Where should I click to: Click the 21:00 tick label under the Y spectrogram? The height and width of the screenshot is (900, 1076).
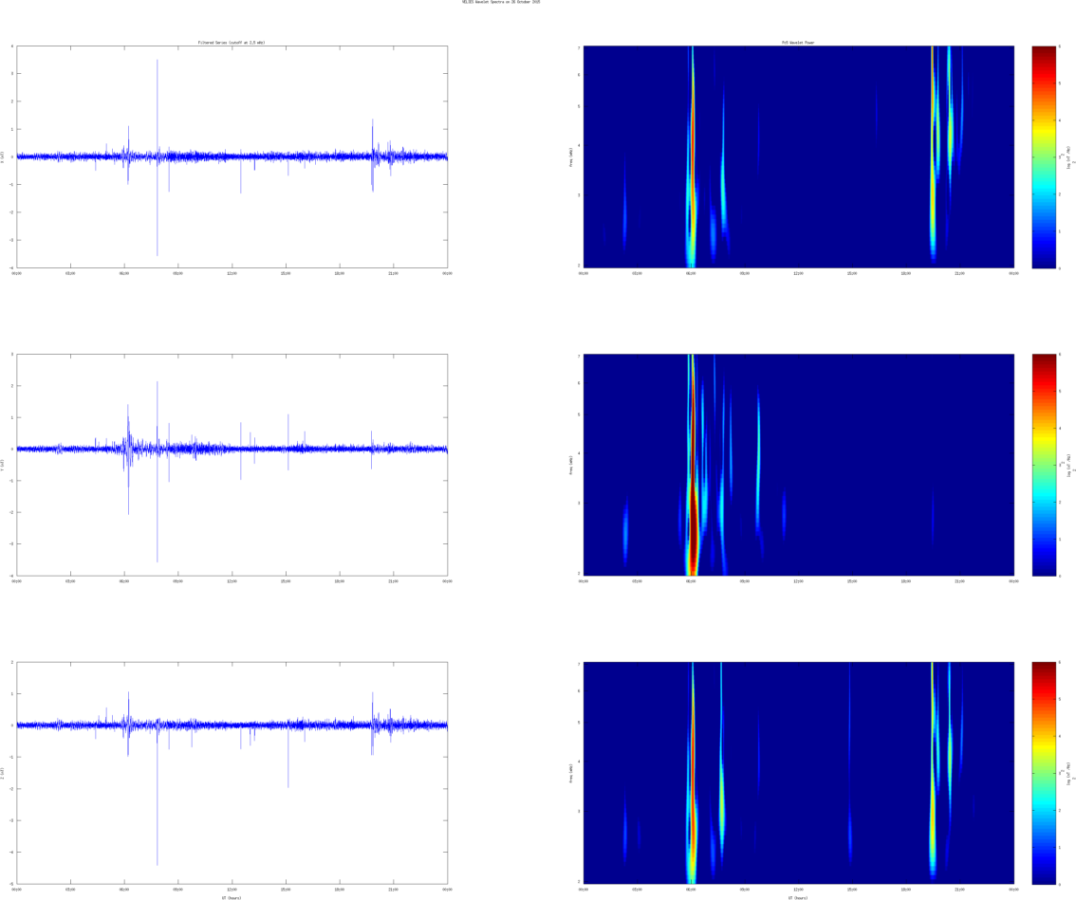[960, 581]
